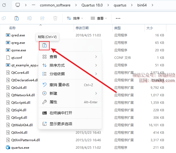Click the toolbar Share icon
This screenshot has width=176, height=153.
[x=42, y=18]
